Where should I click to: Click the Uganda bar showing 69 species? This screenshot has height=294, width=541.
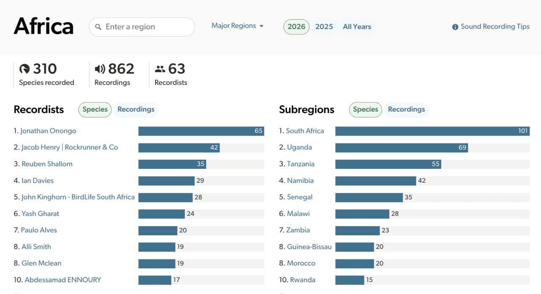point(401,148)
